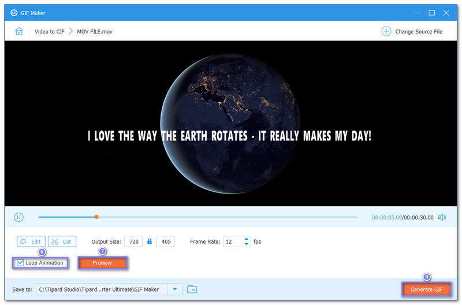Click the Frame Rate value field
This screenshot has width=462, height=305.
click(x=233, y=241)
